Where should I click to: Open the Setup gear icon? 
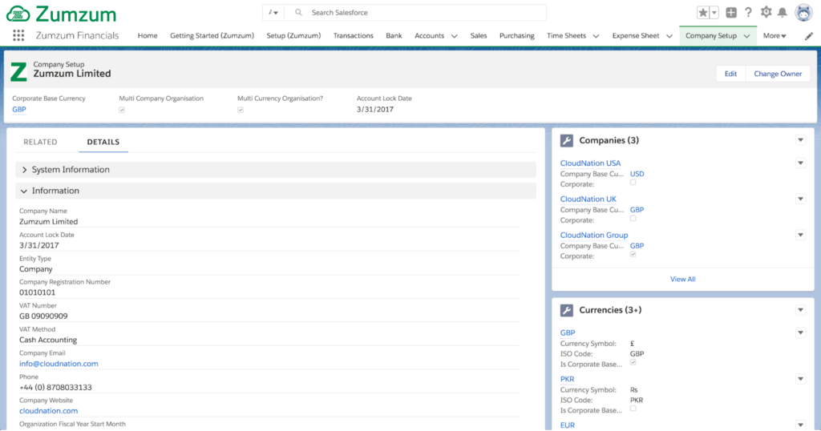point(766,12)
